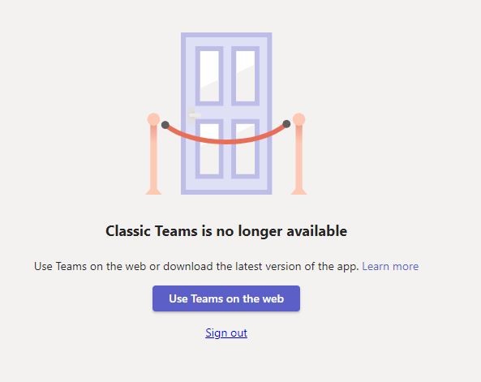Click the base of the left stanchion
The height and width of the screenshot is (382, 481).
pos(153,191)
